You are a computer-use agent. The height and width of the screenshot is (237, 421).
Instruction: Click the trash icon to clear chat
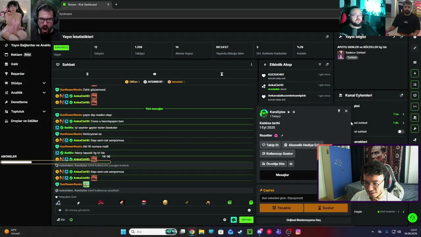87,74
